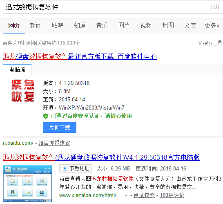Select the 网页 tab
The width and height of the screenshot is (223, 204).
click(14, 26)
